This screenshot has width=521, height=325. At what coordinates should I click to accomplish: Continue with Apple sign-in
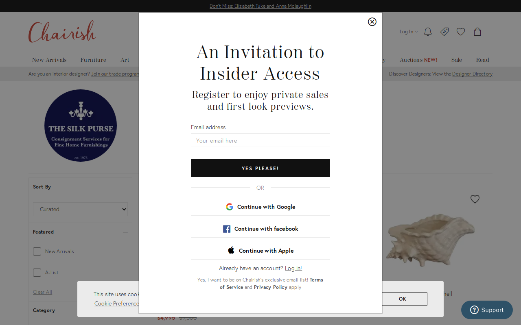point(260,251)
